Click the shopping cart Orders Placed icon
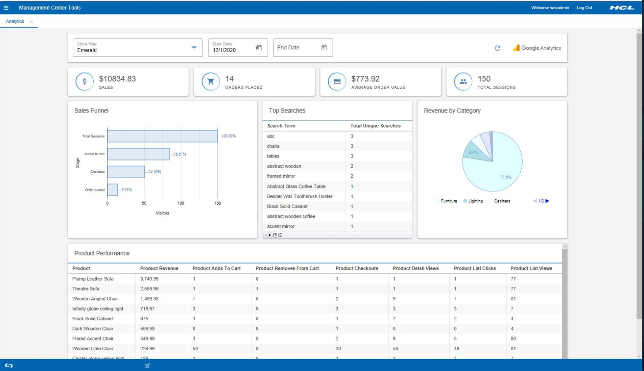 pos(211,82)
